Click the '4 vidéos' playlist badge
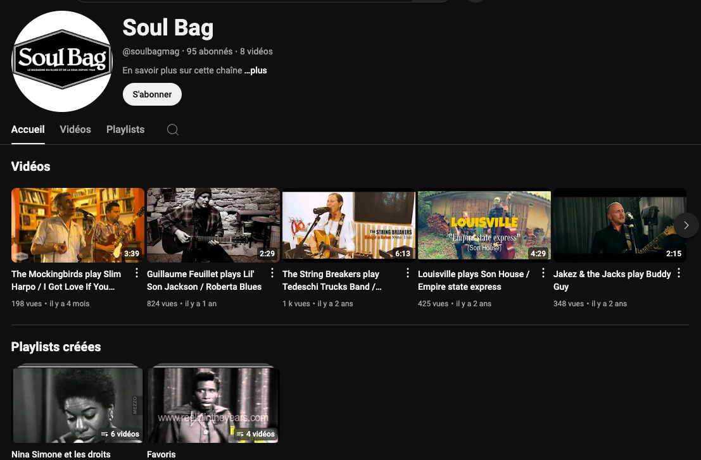 click(255, 433)
